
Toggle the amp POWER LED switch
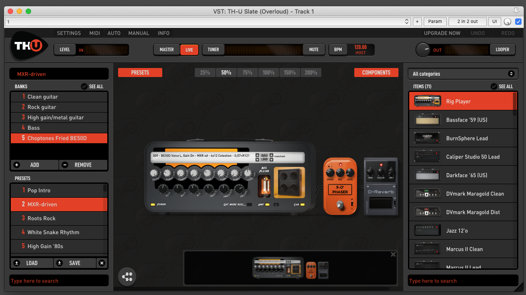coord(153,204)
